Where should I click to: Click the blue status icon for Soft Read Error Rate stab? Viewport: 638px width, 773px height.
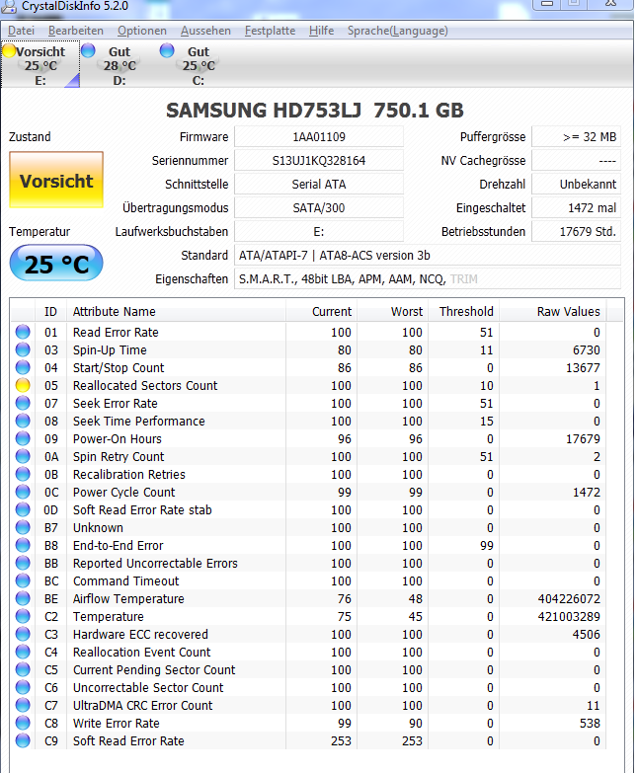coord(23,509)
